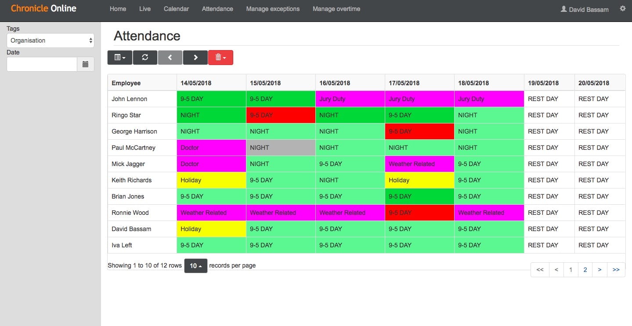Advance to next week via right arrow
This screenshot has width=632, height=326.
195,57
